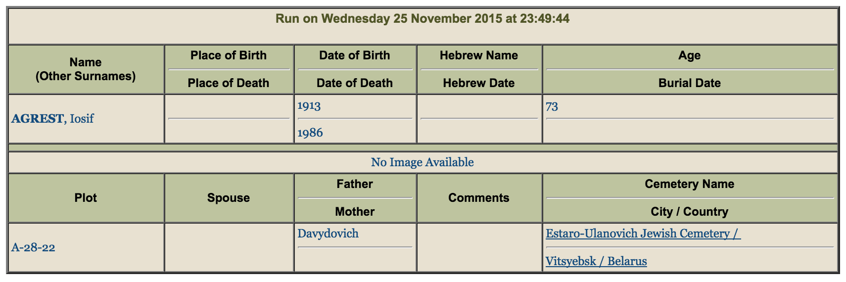Viewport: 846px width, 282px height.
Task: Click the Hebrew Date header
Action: (x=478, y=83)
